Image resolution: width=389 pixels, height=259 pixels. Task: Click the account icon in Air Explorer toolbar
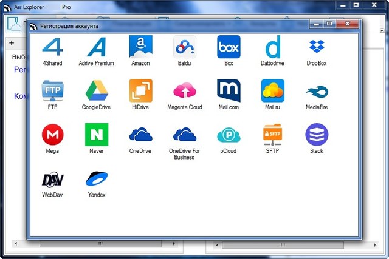pos(14,24)
